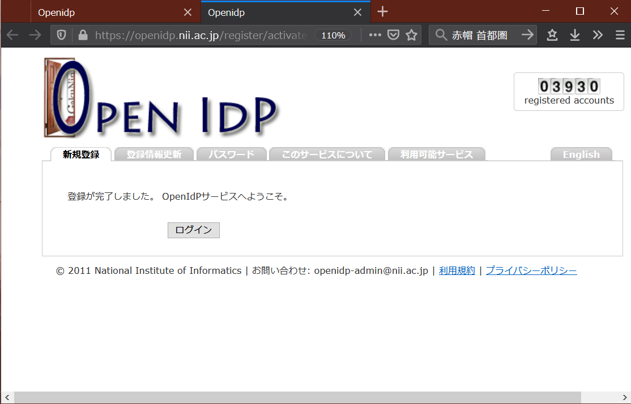
Task: Click the Open IdP logo
Action: 160,98
